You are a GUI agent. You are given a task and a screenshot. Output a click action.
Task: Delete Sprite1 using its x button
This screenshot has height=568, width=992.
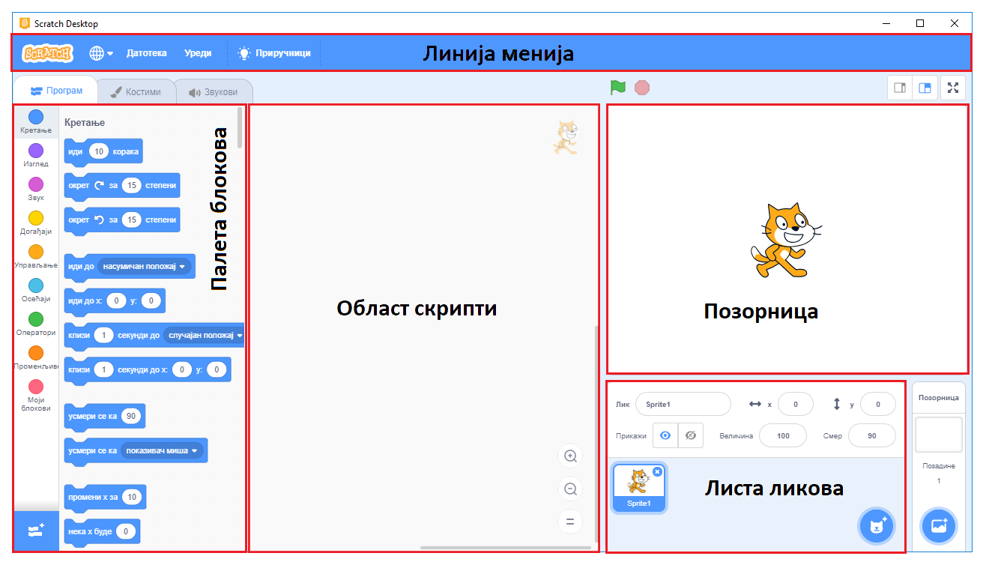(x=657, y=471)
